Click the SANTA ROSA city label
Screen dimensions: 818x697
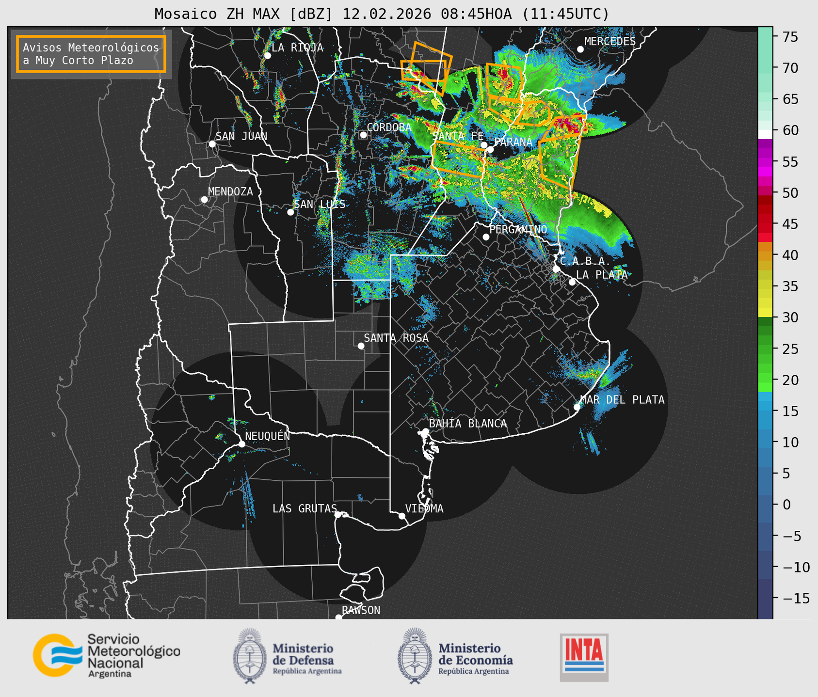[396, 338]
